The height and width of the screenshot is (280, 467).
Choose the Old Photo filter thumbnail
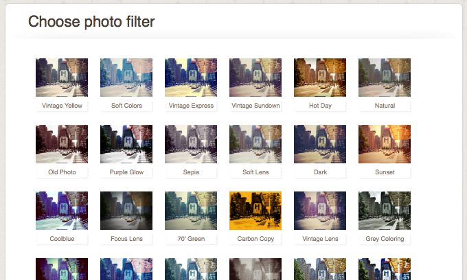point(62,144)
